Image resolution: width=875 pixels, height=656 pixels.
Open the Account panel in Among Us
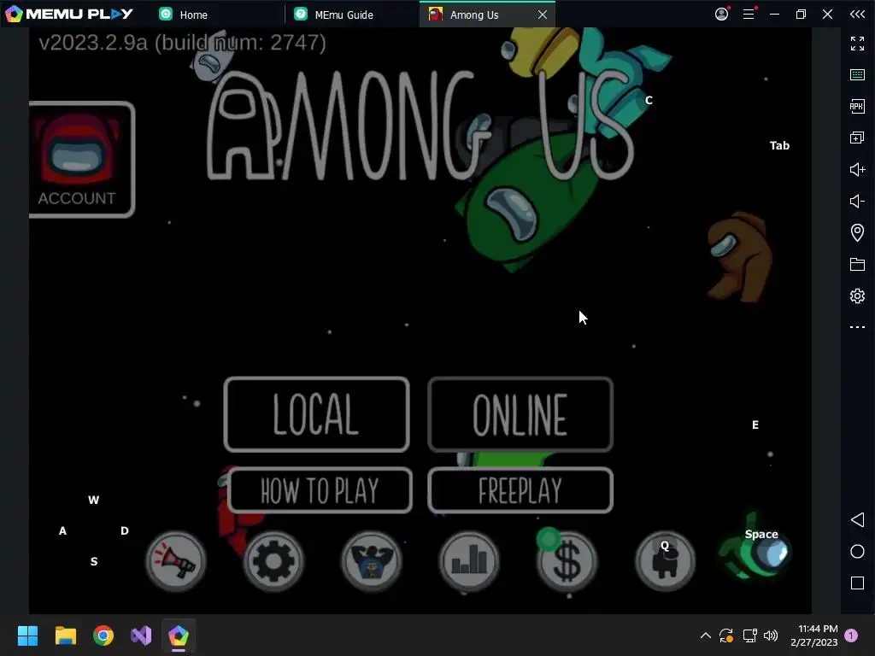click(x=81, y=160)
